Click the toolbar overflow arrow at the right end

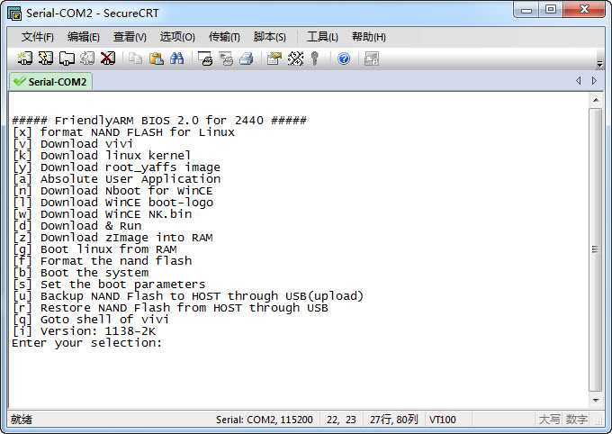coord(600,64)
